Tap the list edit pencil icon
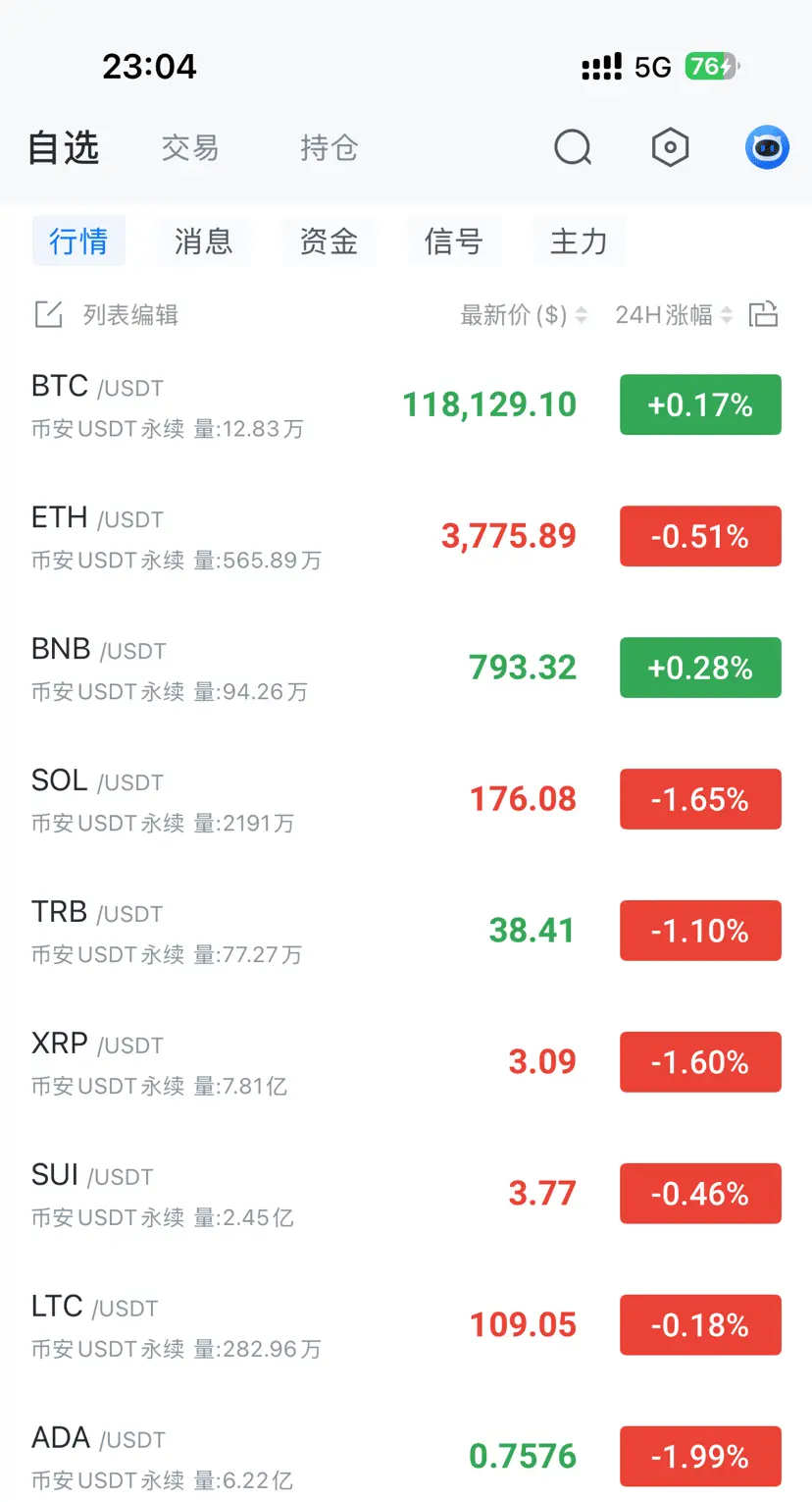The width and height of the screenshot is (812, 1502). 48,315
